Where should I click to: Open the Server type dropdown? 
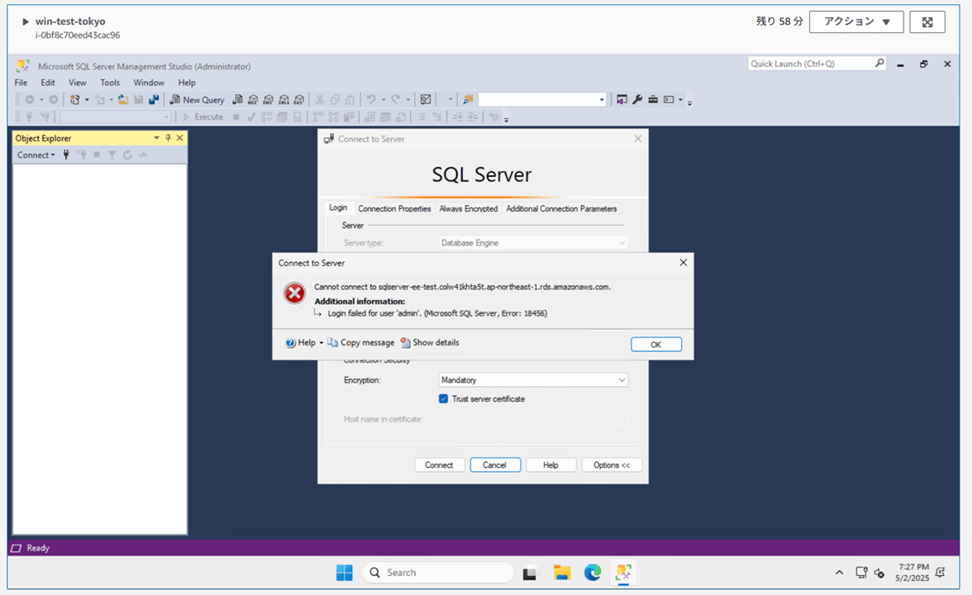[533, 243]
